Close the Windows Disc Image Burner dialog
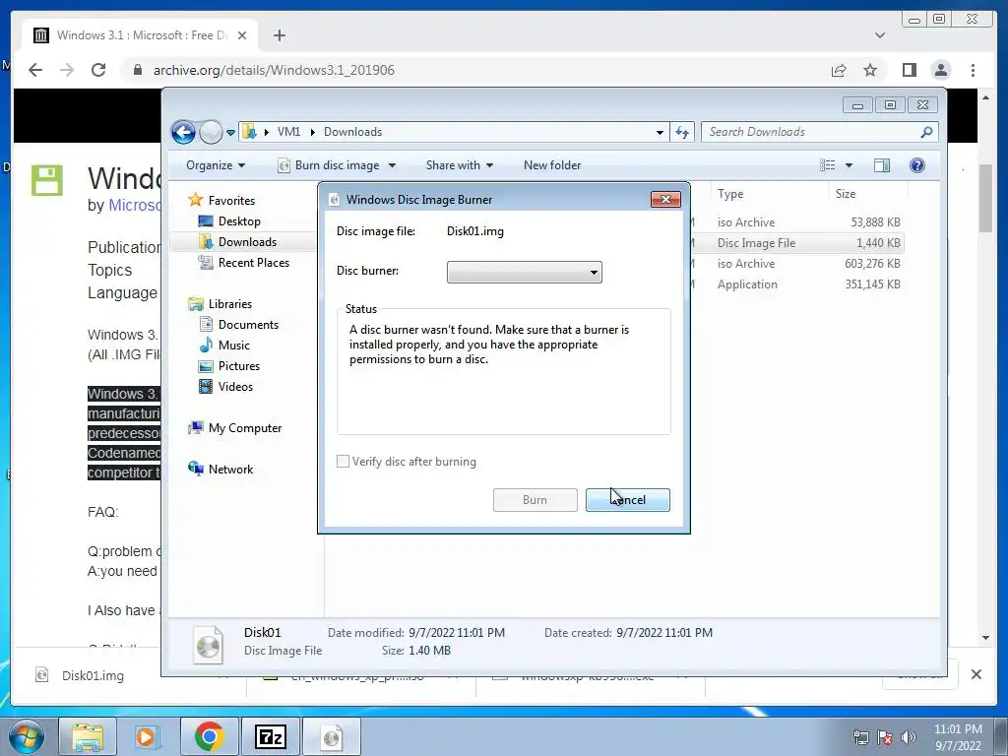This screenshot has height=756, width=1008. [x=665, y=199]
